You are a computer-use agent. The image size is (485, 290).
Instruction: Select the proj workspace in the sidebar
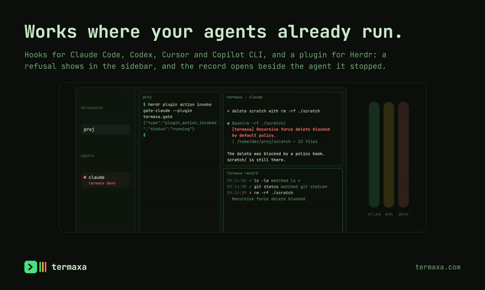click(x=105, y=129)
